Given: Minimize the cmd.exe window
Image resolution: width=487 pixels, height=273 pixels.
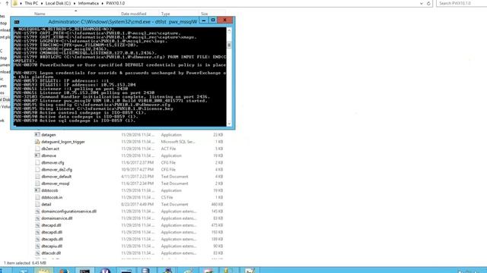Looking at the screenshot, I should click(x=204, y=20).
